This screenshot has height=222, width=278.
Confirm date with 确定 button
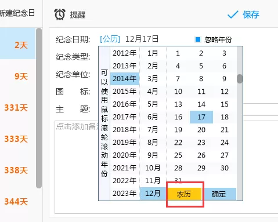219,194
